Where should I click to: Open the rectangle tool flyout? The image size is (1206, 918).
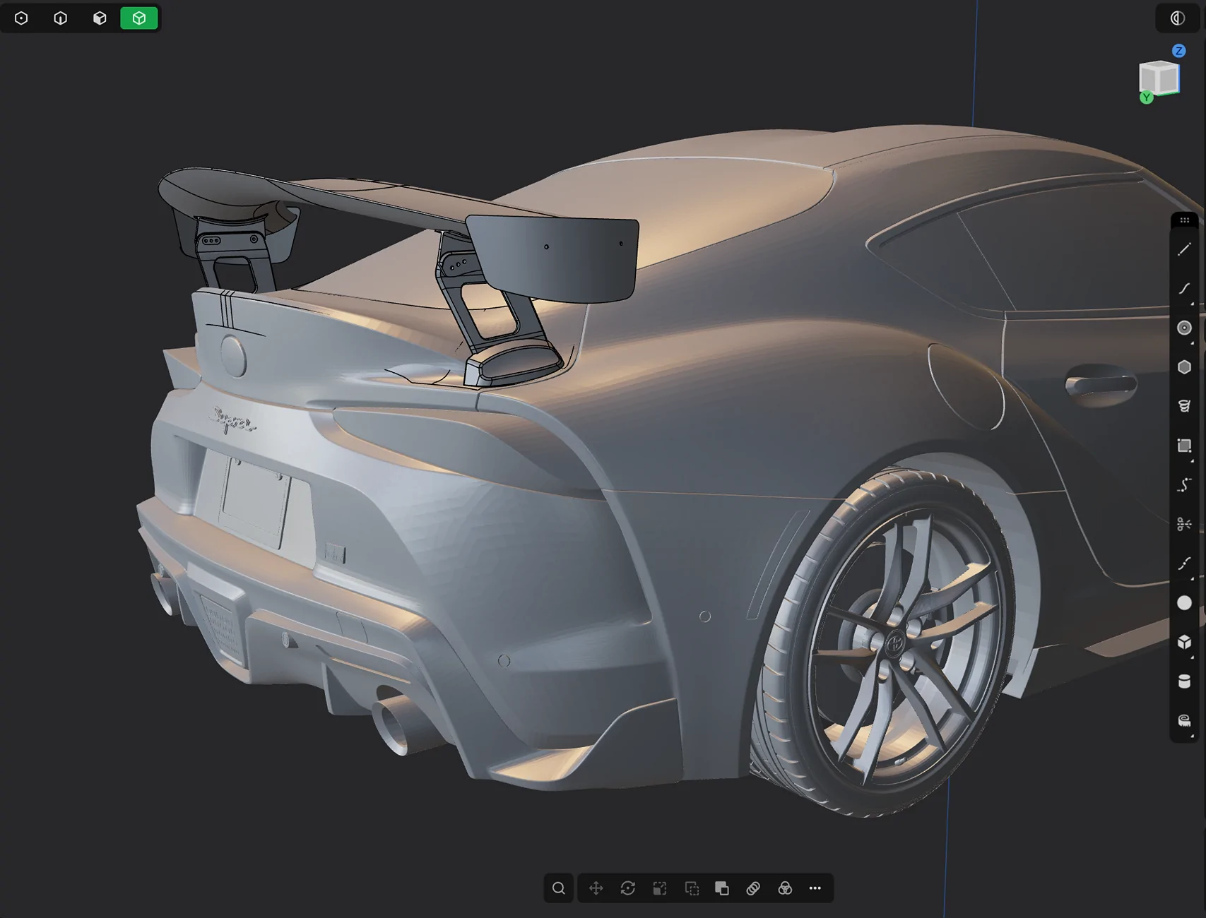pos(1185,446)
